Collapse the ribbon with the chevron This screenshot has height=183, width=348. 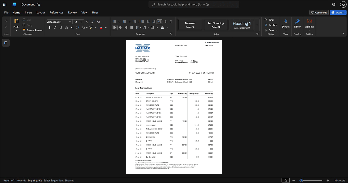pyautogui.click(x=343, y=34)
